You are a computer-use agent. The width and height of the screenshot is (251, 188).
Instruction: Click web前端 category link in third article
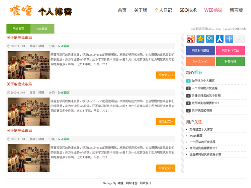click(64, 139)
